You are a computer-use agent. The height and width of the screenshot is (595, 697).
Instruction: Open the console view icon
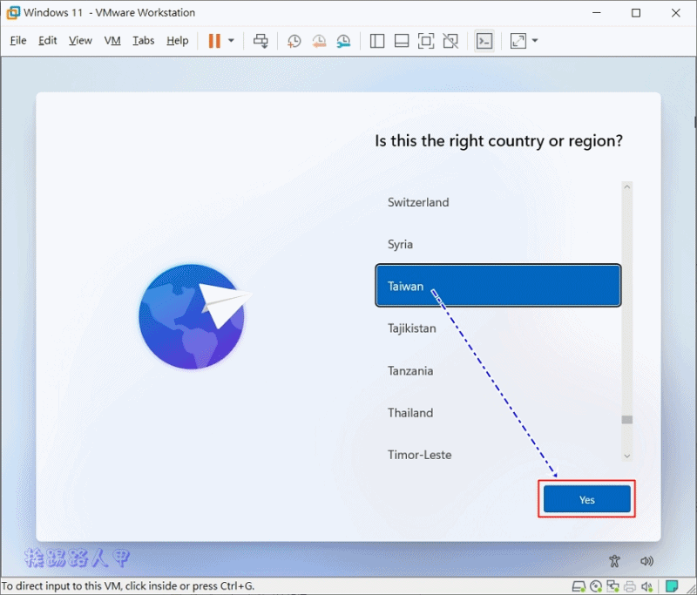(484, 41)
